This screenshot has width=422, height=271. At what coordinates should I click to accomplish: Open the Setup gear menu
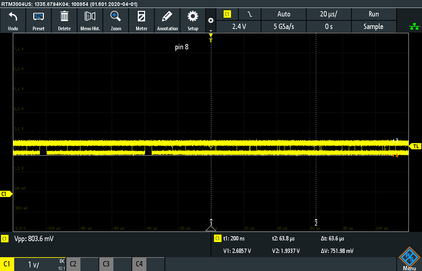click(193, 20)
